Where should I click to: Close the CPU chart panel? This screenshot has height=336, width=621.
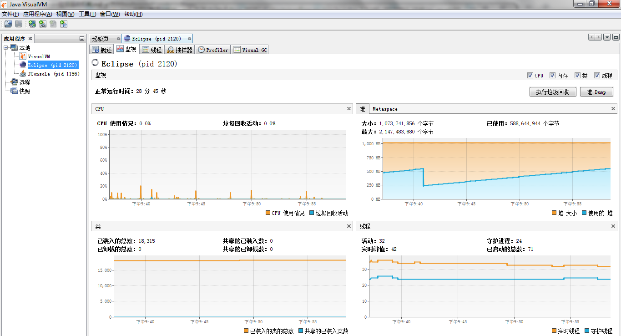[x=349, y=109]
